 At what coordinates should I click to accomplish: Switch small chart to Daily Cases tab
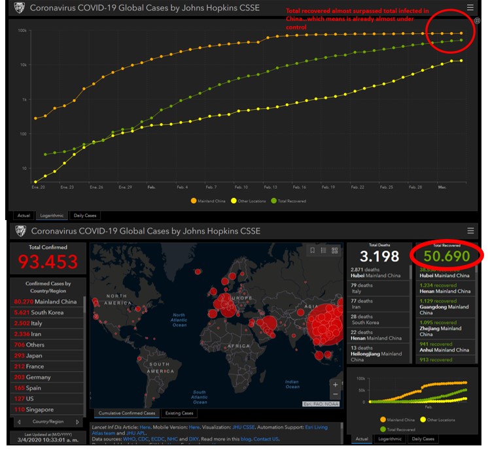[423, 439]
